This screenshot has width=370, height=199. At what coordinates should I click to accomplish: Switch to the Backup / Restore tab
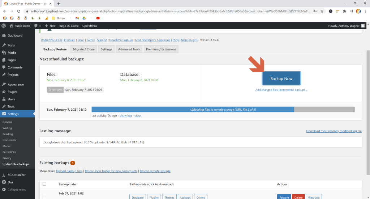[55, 49]
